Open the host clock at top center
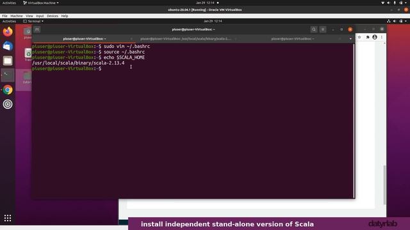 click(205, 3)
